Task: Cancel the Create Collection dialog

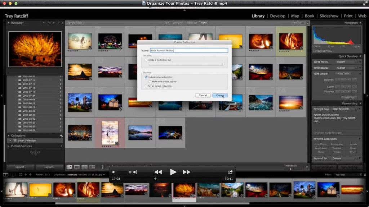Action: pos(203,95)
